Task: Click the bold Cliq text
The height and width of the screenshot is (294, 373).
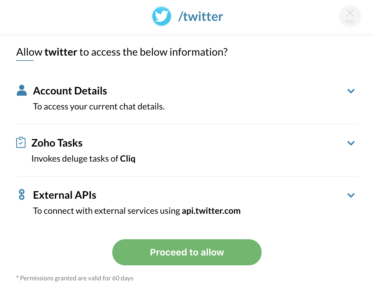Action: coord(128,159)
